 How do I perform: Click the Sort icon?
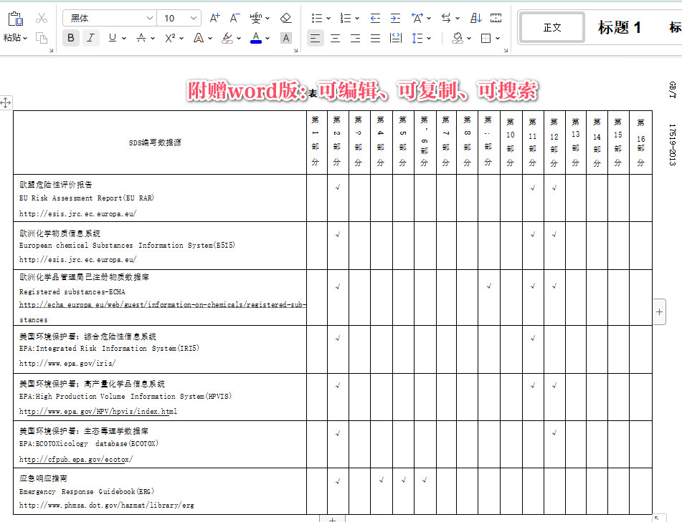pos(475,18)
